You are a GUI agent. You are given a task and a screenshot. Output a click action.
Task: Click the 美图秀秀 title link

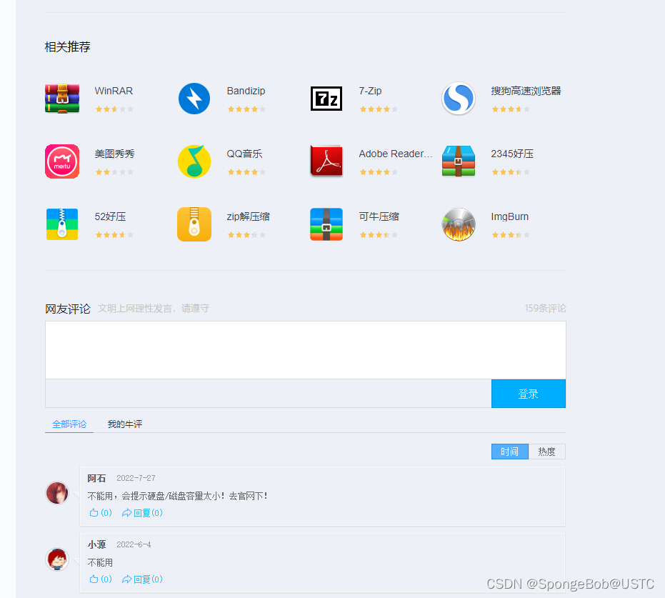[x=114, y=154]
